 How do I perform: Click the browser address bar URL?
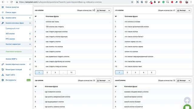[60, 2]
